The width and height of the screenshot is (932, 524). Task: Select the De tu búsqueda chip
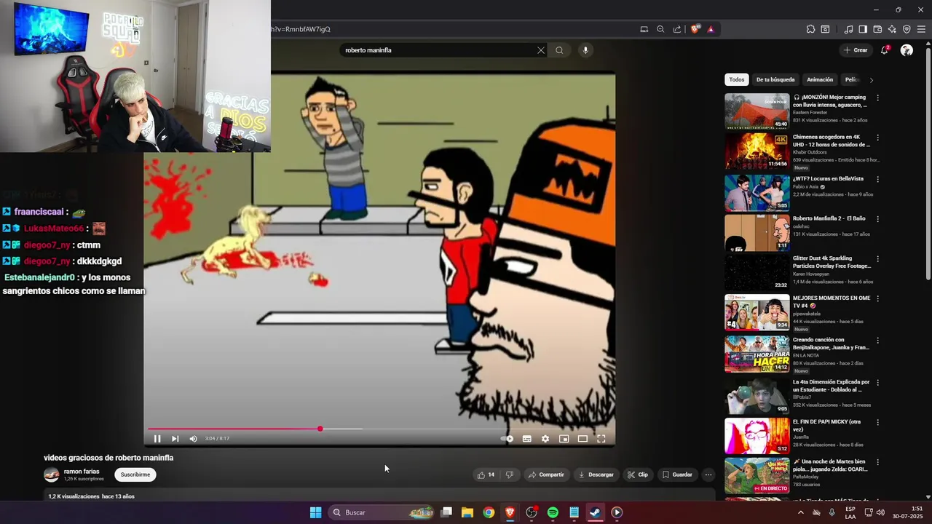tap(775, 79)
